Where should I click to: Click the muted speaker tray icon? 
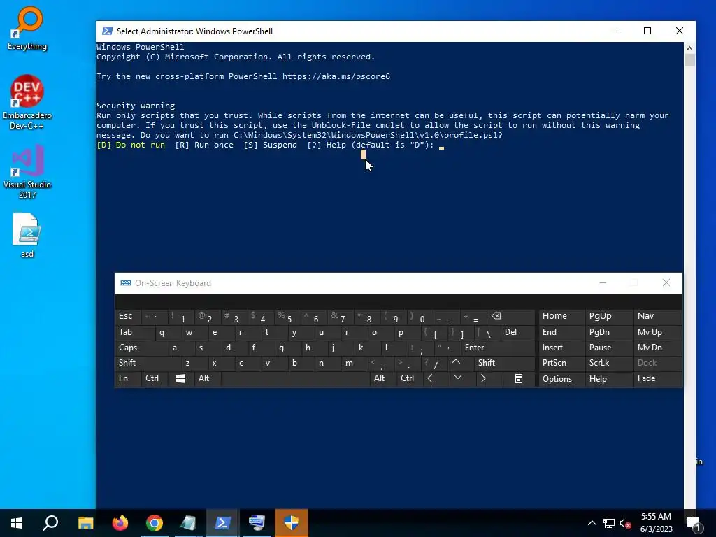click(x=626, y=523)
